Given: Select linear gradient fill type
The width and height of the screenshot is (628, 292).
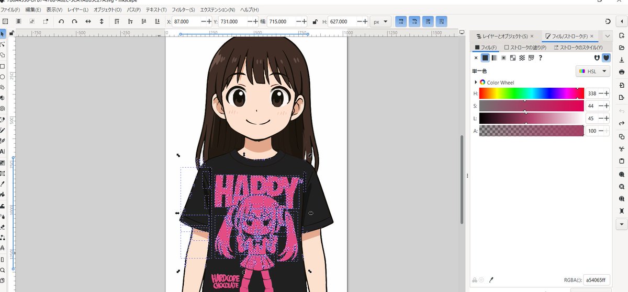Looking at the screenshot, I should pyautogui.click(x=494, y=58).
